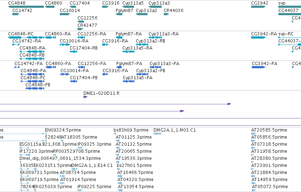This screenshot has height=192, width=301.
Task: Select the svp gene label
Action: (x=282, y=3)
